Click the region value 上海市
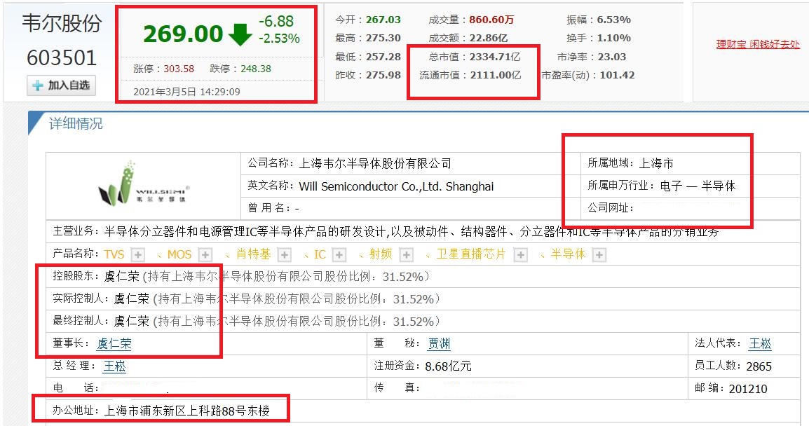 656,163
